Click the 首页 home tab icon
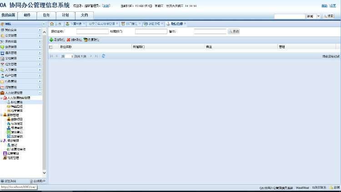Screen dimensions: 341x192 52,24
